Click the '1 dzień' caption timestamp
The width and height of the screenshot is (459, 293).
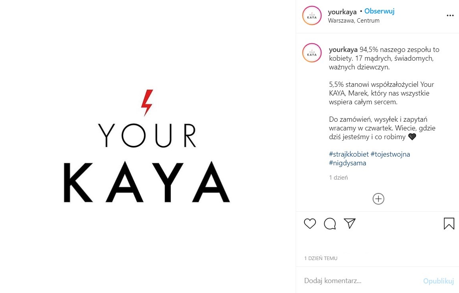tap(339, 178)
